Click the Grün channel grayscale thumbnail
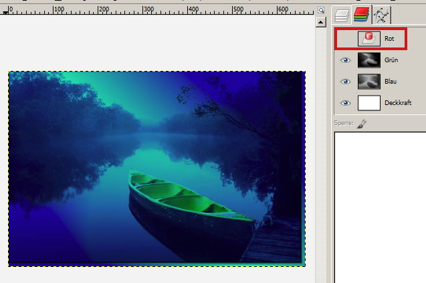 [369, 60]
